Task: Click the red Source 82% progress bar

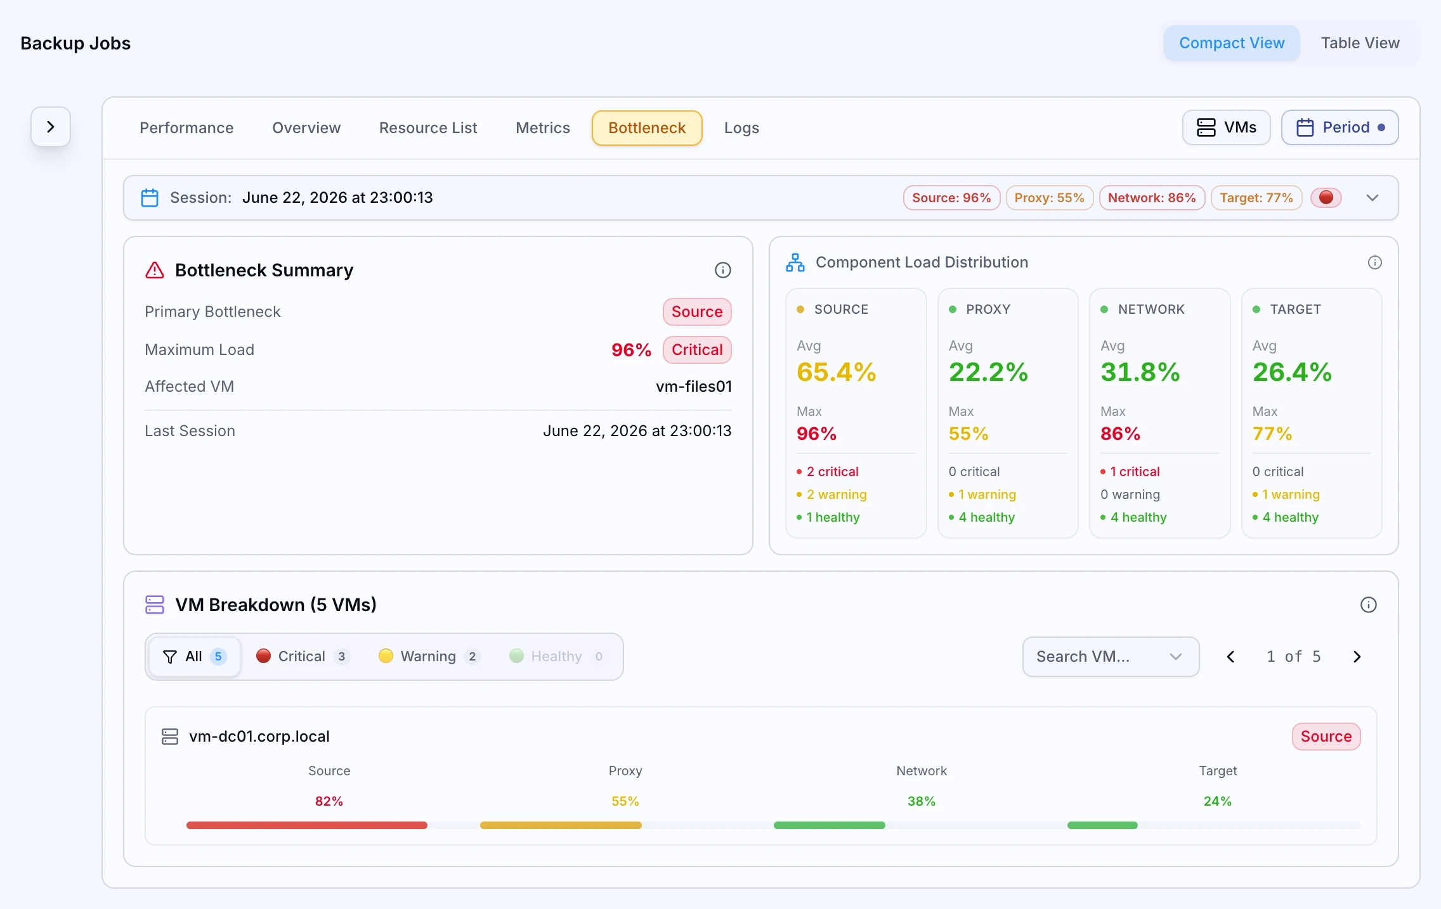Action: (x=307, y=825)
